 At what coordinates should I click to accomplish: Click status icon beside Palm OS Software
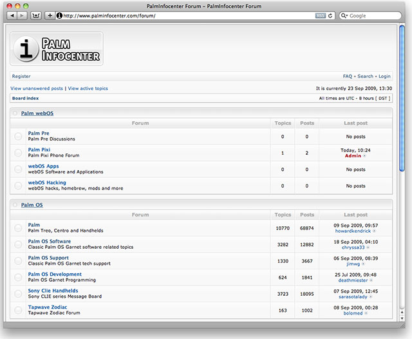click(x=18, y=244)
